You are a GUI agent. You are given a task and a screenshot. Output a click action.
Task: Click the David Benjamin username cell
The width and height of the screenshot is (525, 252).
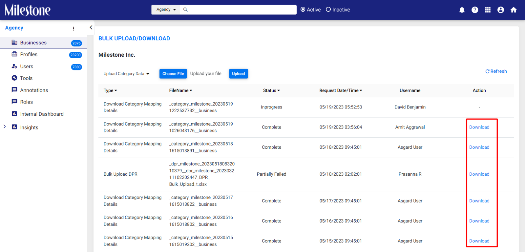tap(410, 107)
